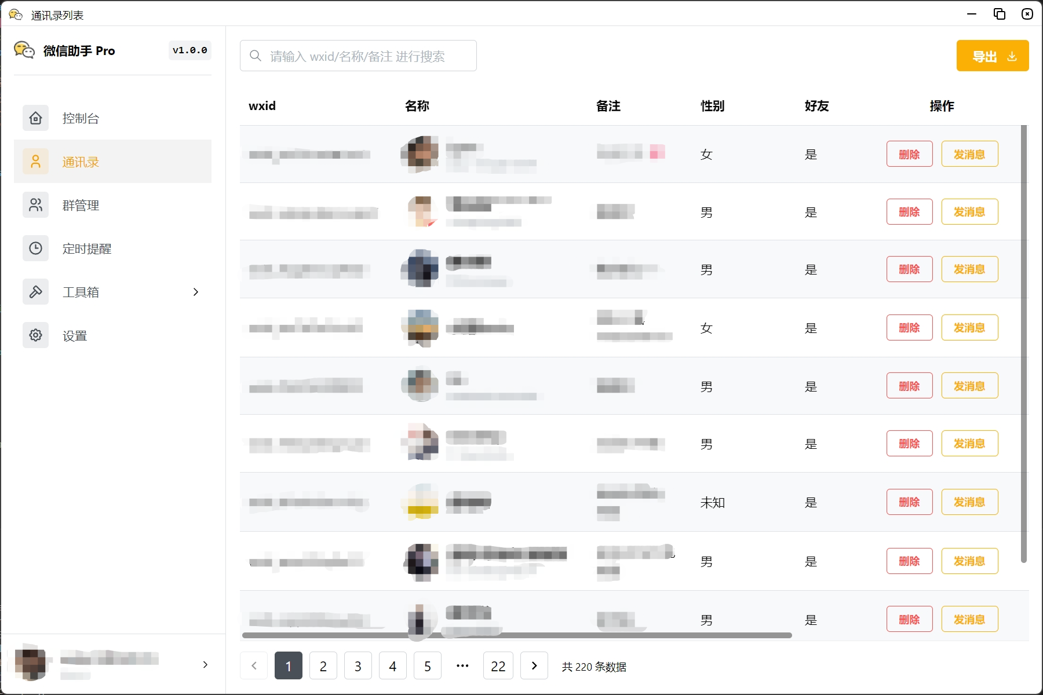Viewport: 1043px width, 695px height.
Task: Select the 群管理 menu item
Action: pyautogui.click(x=81, y=206)
